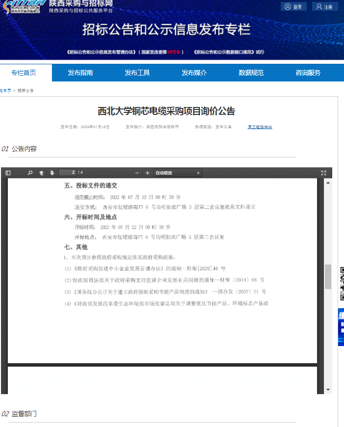The height and width of the screenshot is (427, 344).
Task: Switch PDF viewer to presentation mode
Action: (x=323, y=173)
